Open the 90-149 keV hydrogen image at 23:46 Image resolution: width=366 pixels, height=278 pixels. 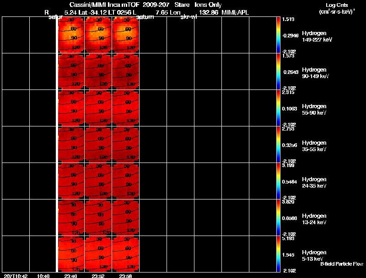pos(71,72)
